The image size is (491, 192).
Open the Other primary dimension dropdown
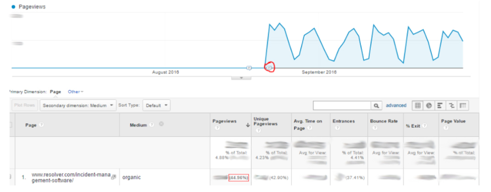click(76, 92)
